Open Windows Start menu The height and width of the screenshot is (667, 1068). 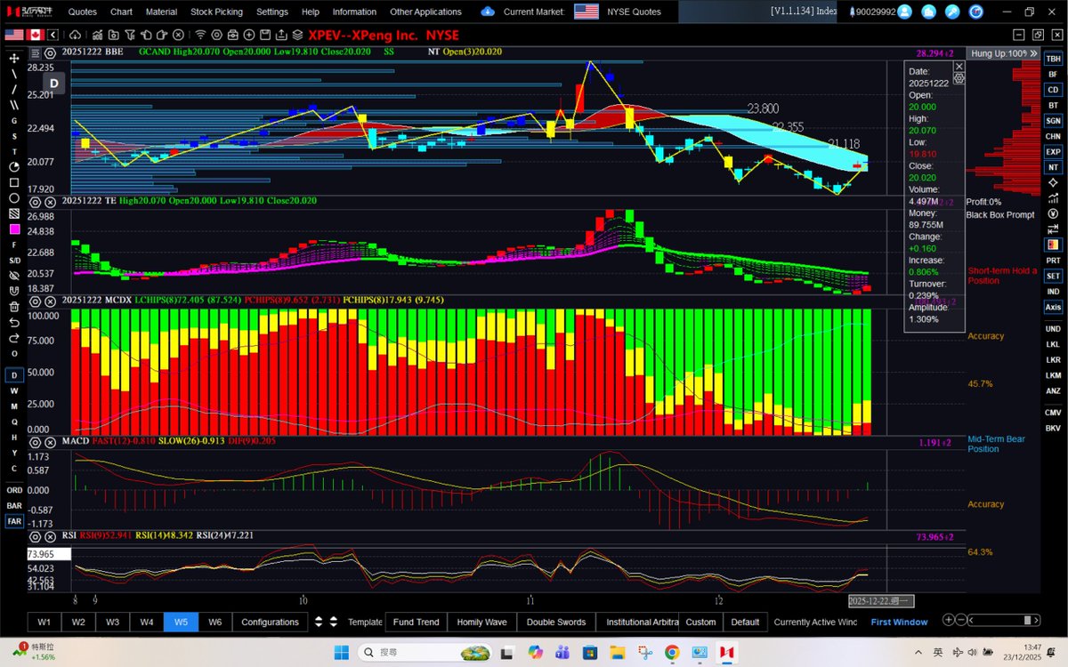(x=342, y=653)
